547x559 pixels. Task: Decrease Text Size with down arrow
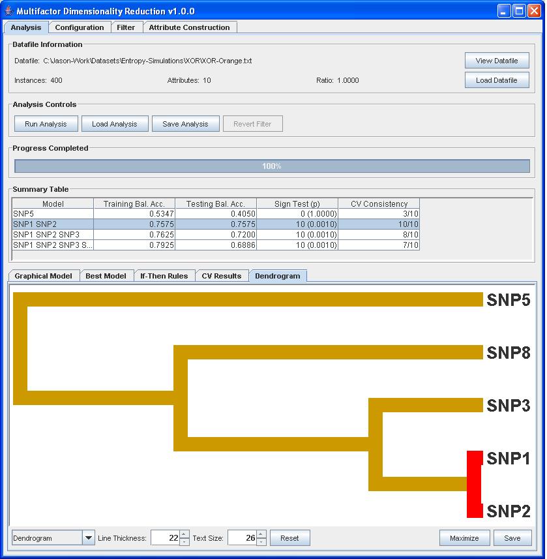[x=261, y=542]
